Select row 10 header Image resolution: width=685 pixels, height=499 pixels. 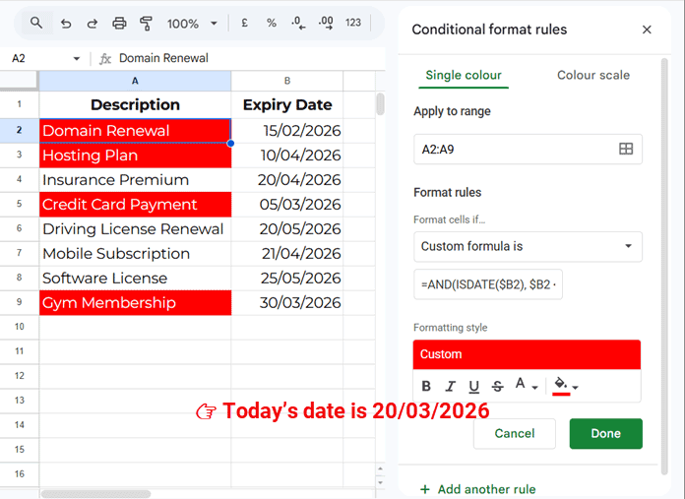(x=20, y=327)
